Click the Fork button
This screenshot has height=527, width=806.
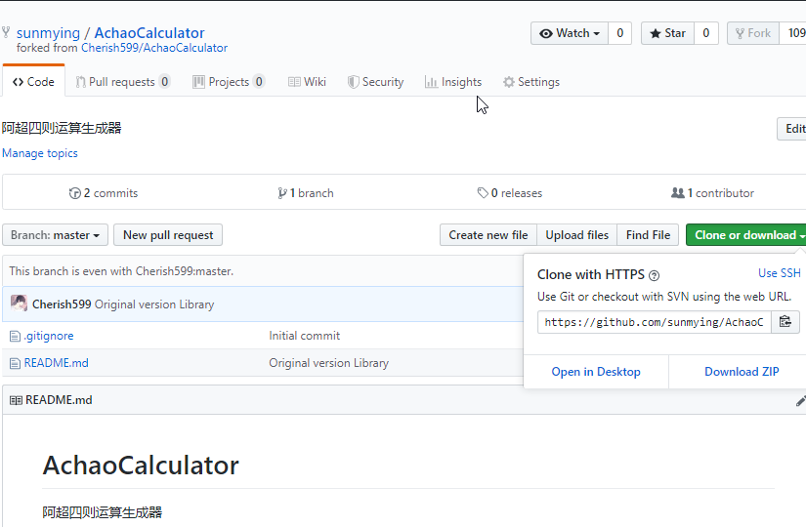[x=753, y=33]
